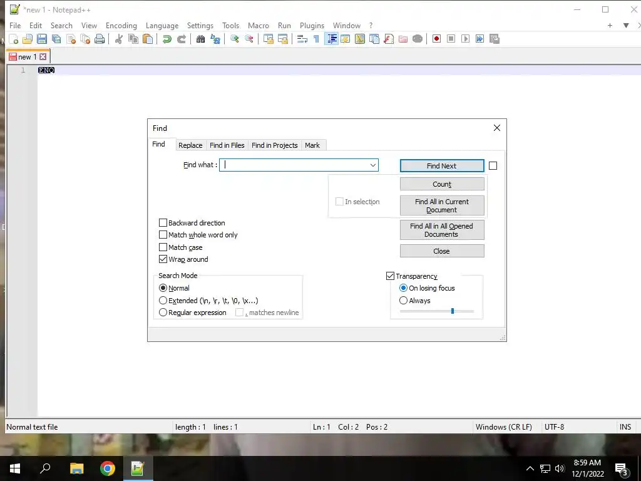Viewport: 641px width, 481px height.
Task: Click the Paste clipboard icon
Action: click(148, 39)
